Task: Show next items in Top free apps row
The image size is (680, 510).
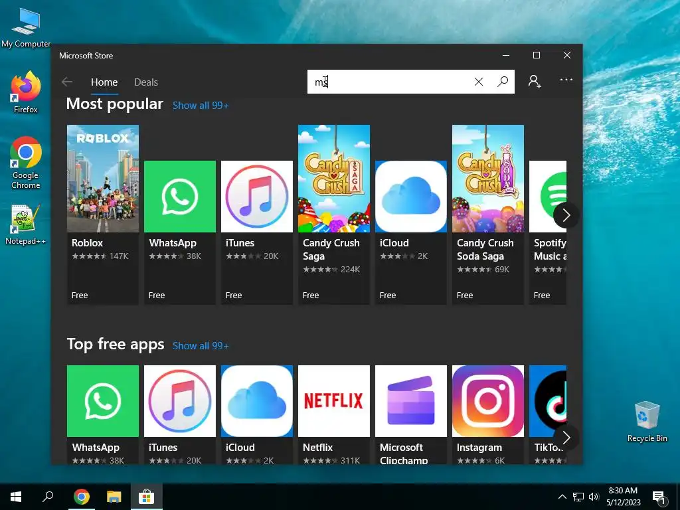Action: point(566,438)
